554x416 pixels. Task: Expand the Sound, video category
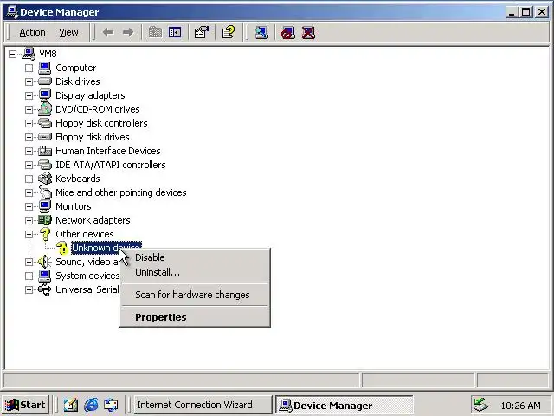[29, 262]
